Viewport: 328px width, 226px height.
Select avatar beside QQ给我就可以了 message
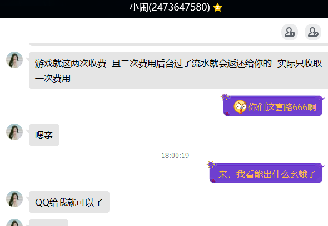pos(14,199)
